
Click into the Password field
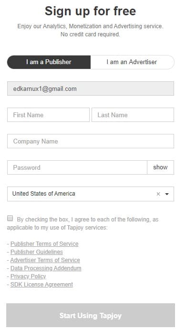pos(77,167)
